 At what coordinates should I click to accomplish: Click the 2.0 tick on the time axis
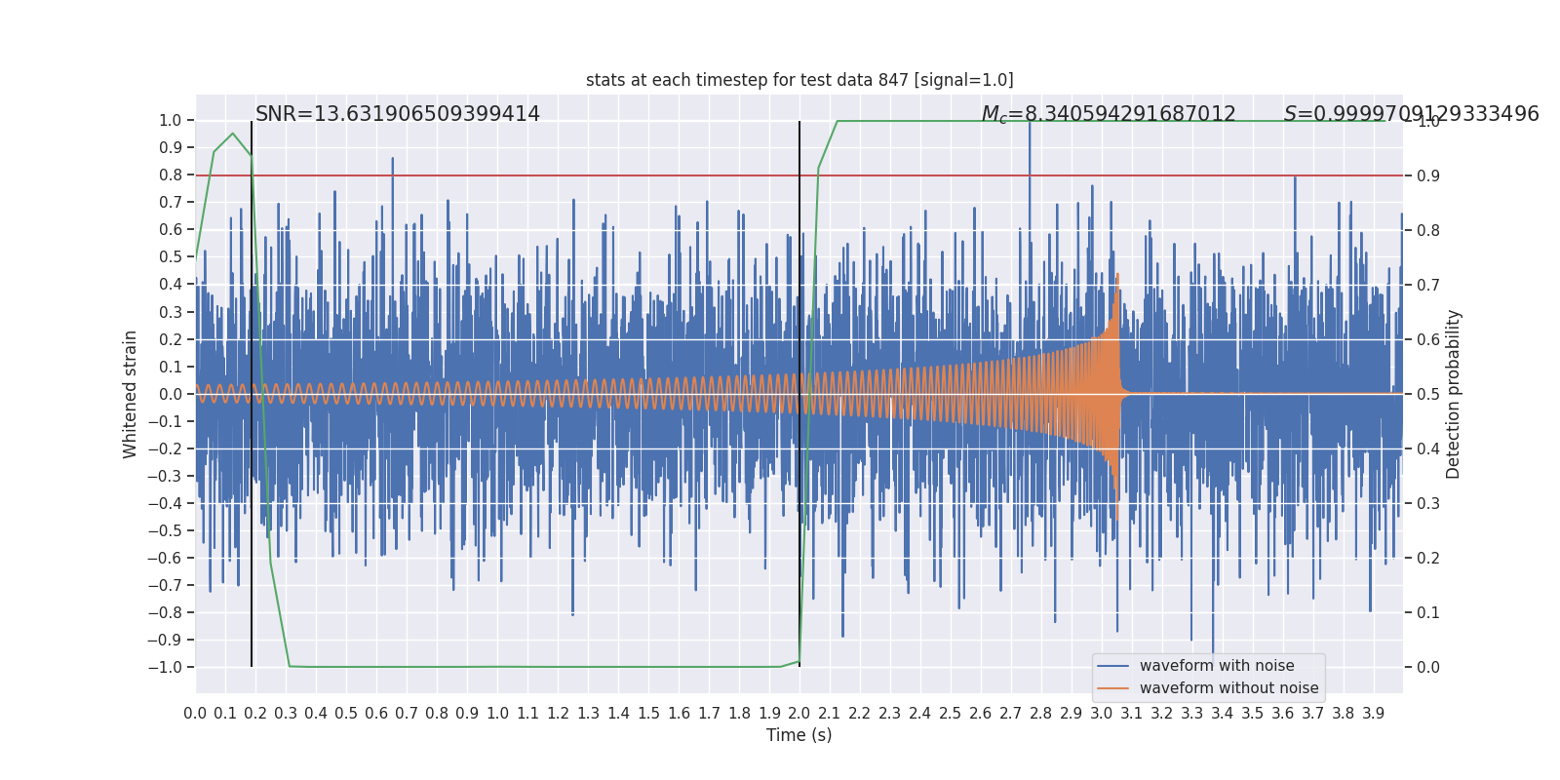click(799, 714)
